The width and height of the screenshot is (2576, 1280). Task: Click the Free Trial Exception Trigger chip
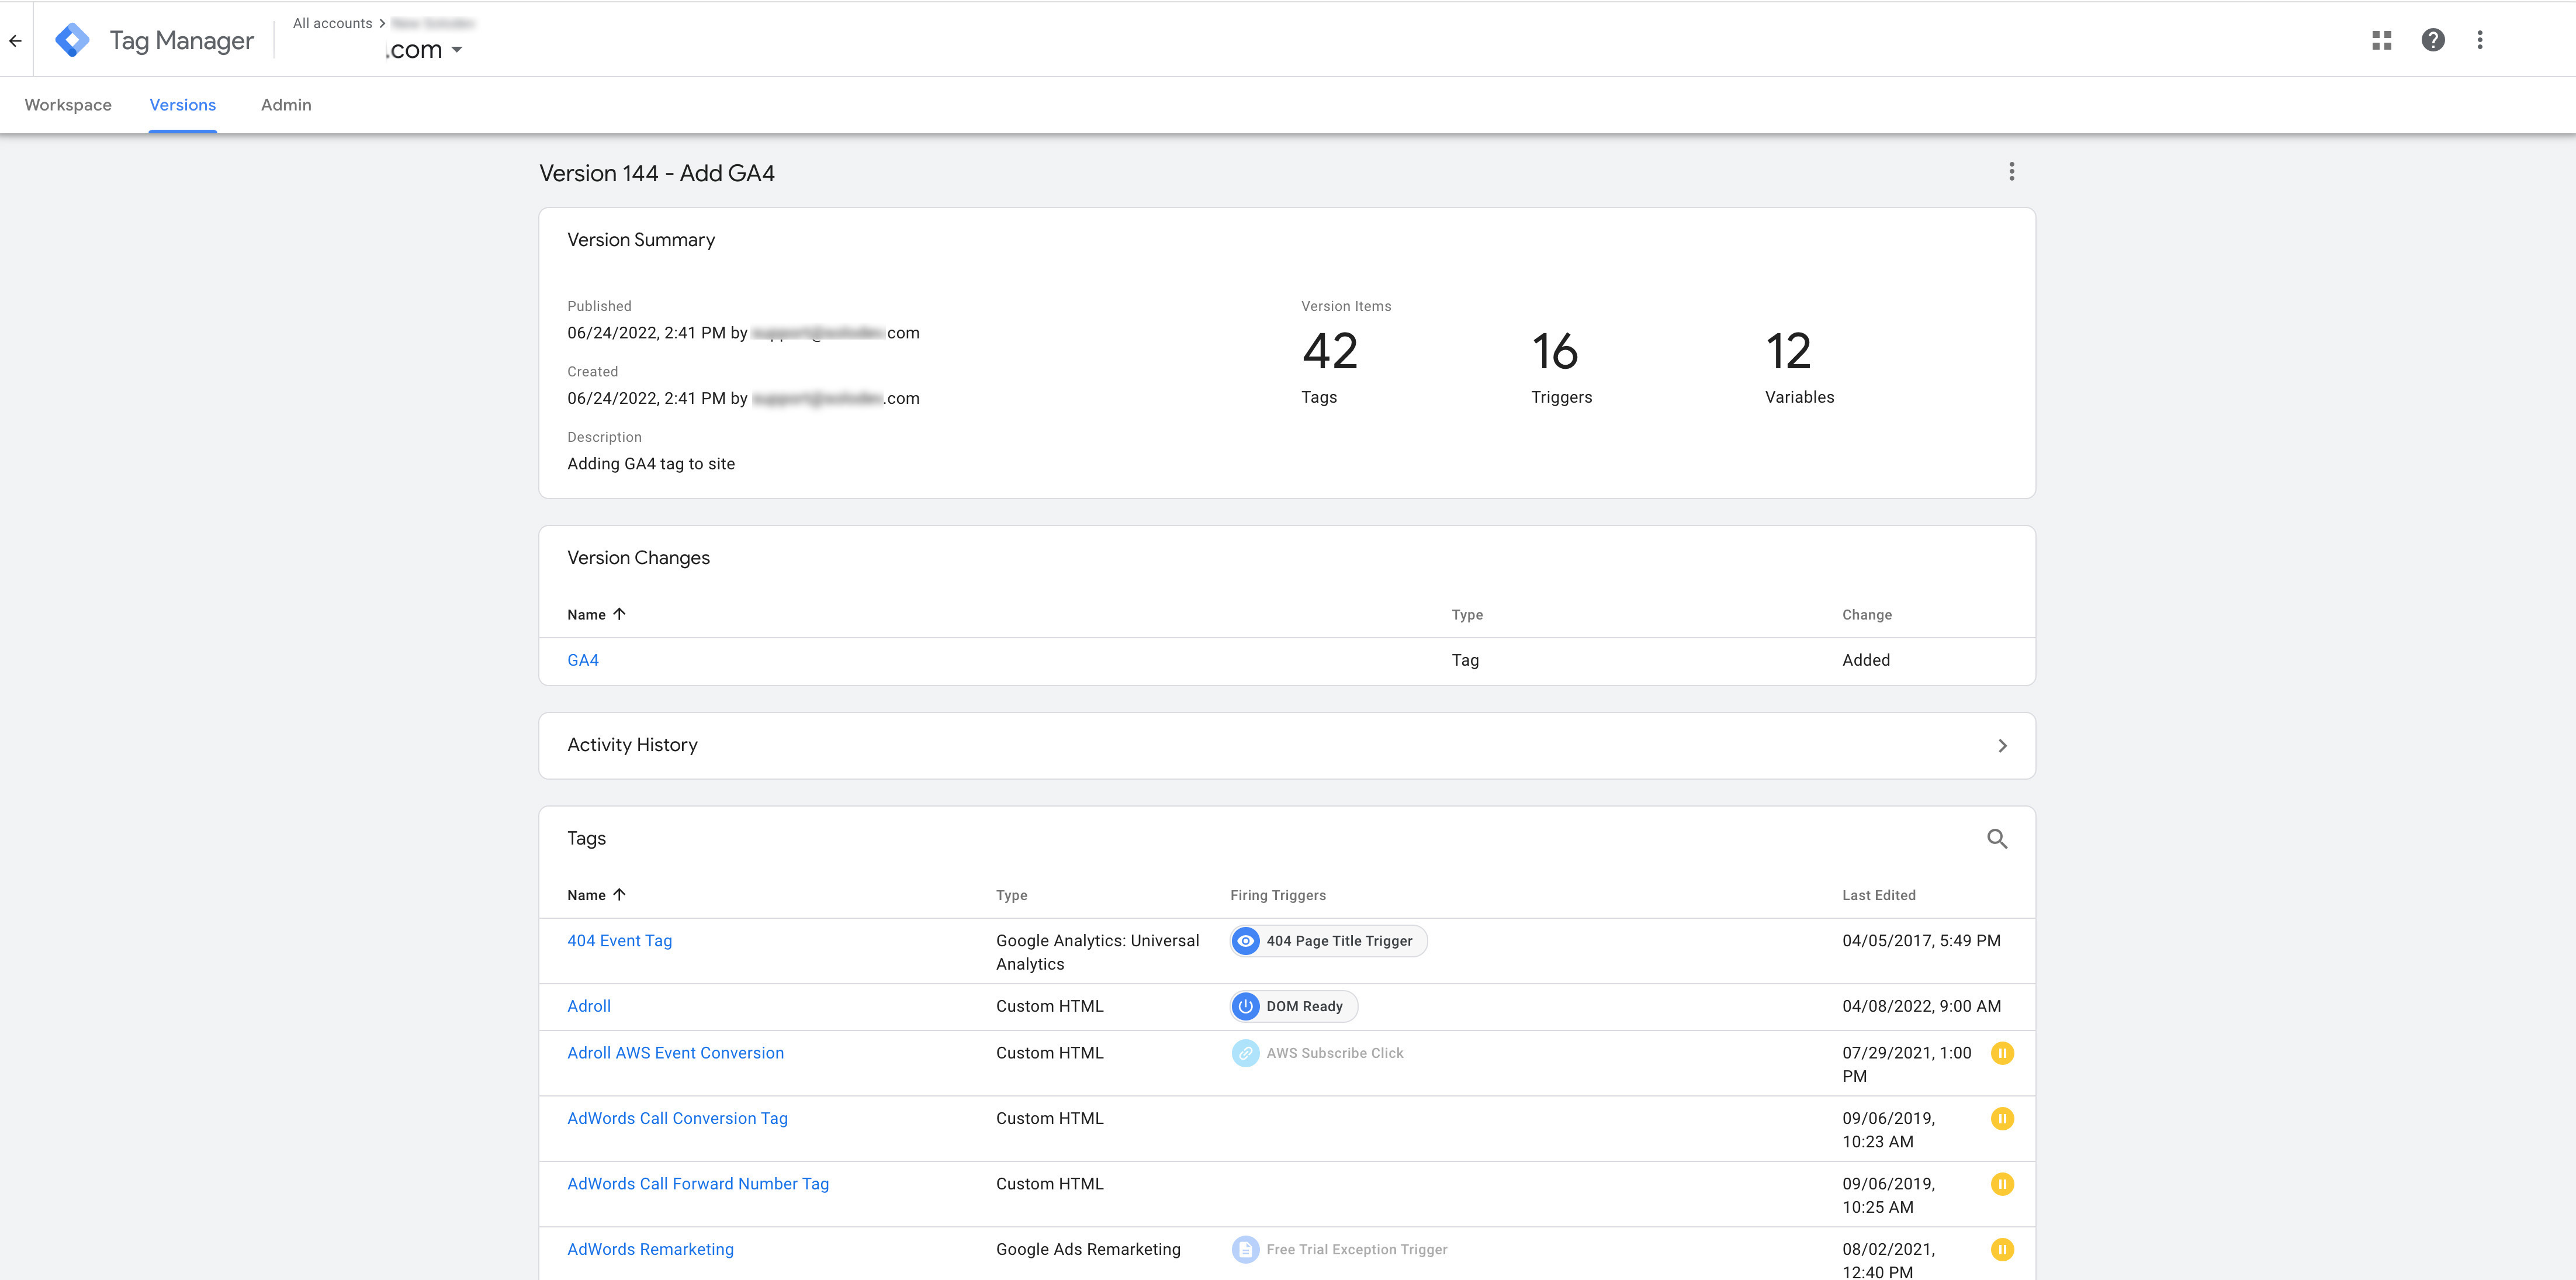click(1340, 1250)
